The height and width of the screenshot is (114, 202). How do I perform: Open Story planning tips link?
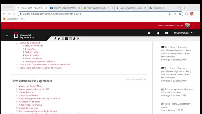34,46
